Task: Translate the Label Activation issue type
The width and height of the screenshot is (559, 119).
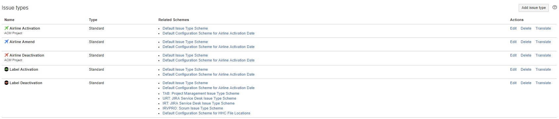Action: click(543, 70)
